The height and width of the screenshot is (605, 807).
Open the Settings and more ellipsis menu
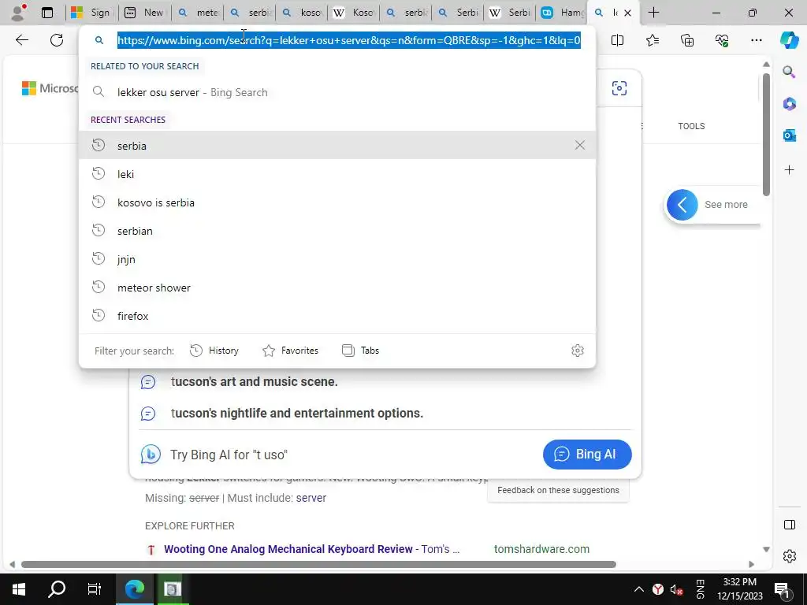pos(757,40)
